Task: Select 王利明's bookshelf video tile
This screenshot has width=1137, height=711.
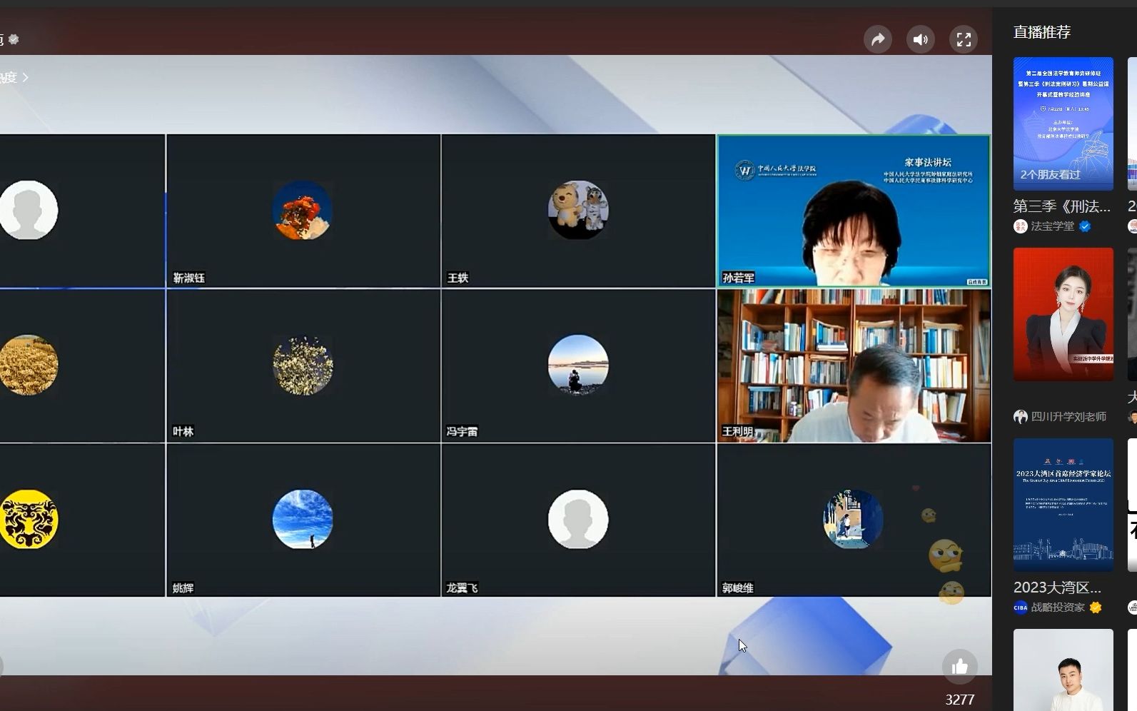Action: pos(854,365)
